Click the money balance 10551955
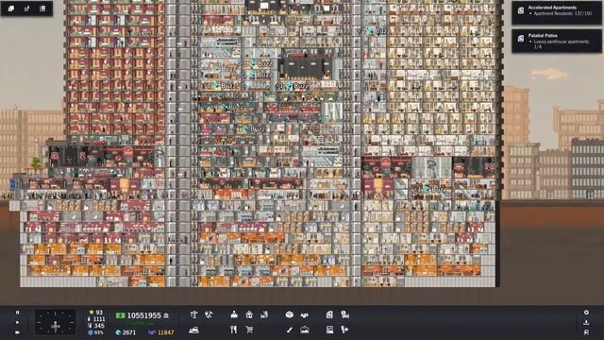604x340 pixels. [x=143, y=315]
